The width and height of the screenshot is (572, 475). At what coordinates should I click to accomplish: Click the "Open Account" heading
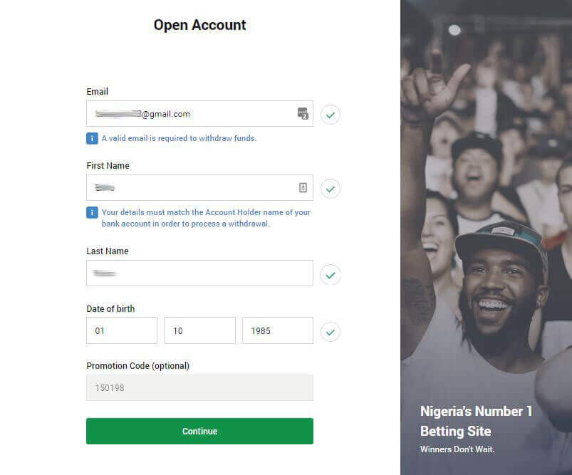199,25
